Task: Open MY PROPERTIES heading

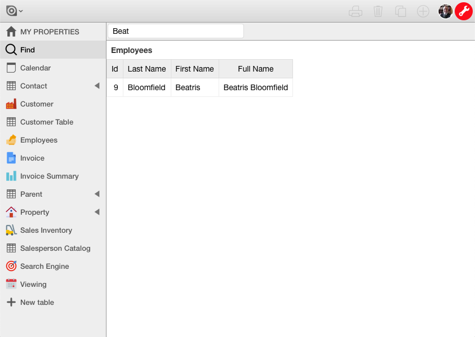Action: (50, 32)
